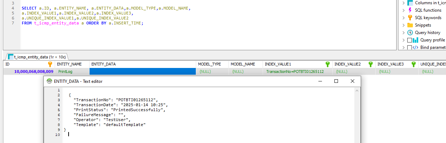Select the Snippets tree item
The image size is (446, 143).
click(423, 25)
